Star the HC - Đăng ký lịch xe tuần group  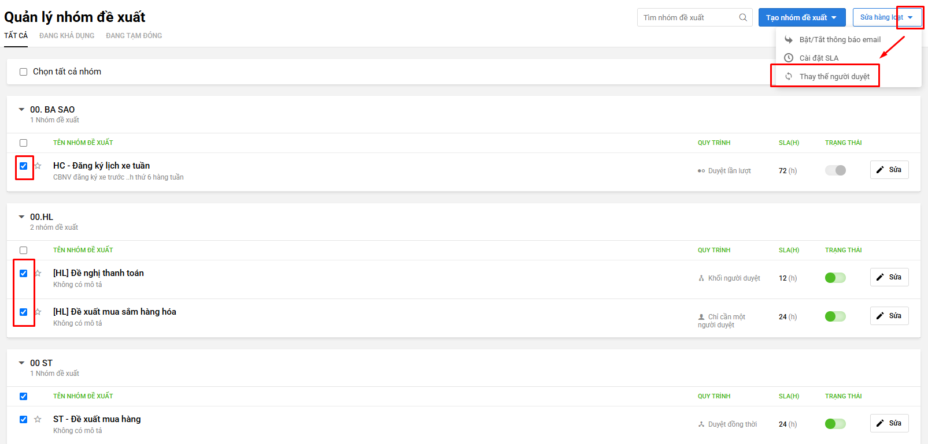click(x=38, y=166)
